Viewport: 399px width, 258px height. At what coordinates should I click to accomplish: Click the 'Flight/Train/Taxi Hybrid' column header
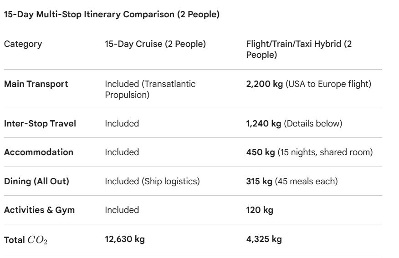(299, 49)
